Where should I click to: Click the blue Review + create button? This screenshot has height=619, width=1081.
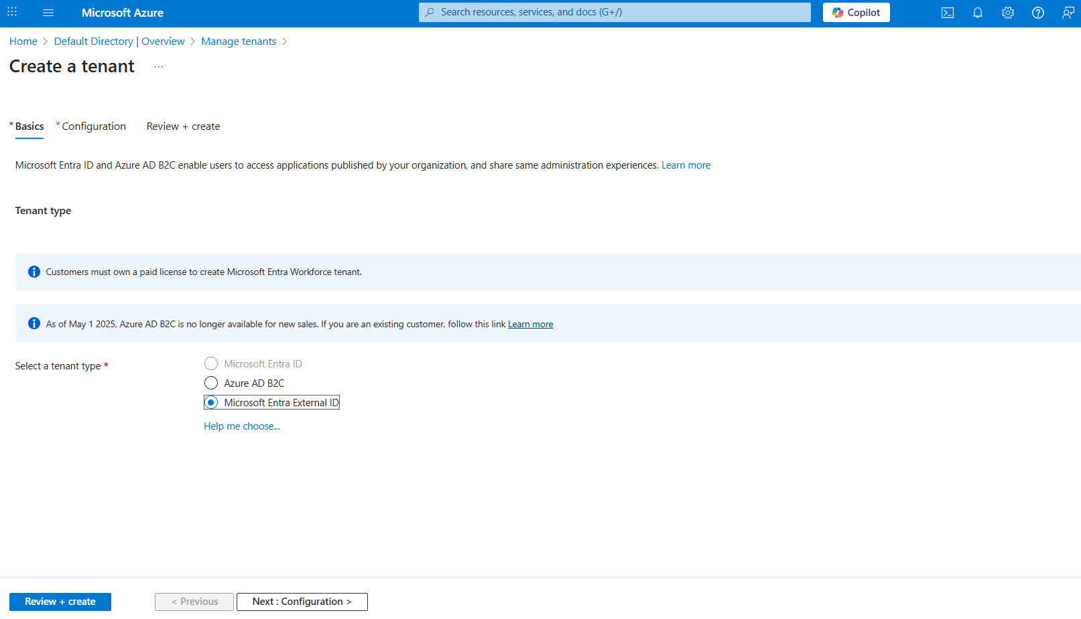pos(60,602)
